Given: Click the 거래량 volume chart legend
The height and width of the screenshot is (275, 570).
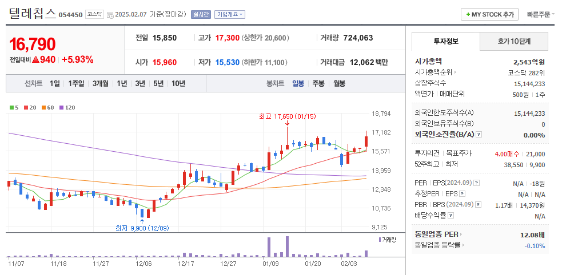Looking at the screenshot, I should click(x=388, y=240).
